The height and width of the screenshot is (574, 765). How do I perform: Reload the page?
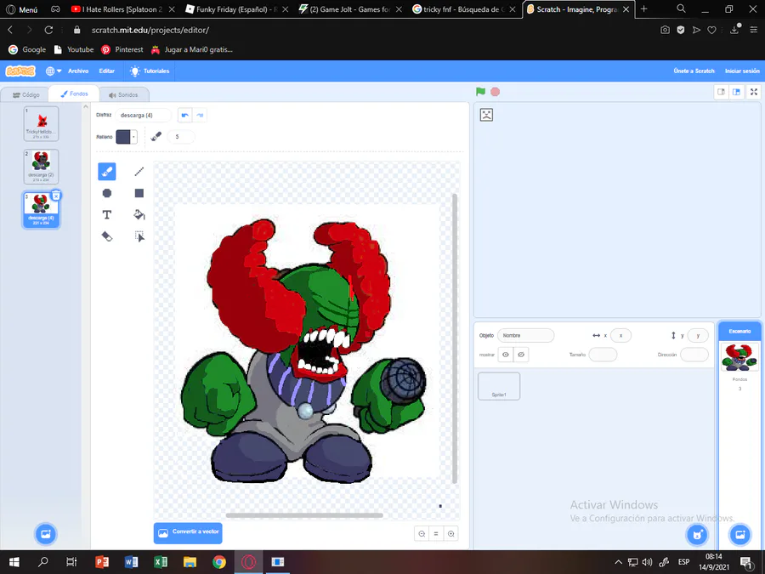tap(48, 30)
